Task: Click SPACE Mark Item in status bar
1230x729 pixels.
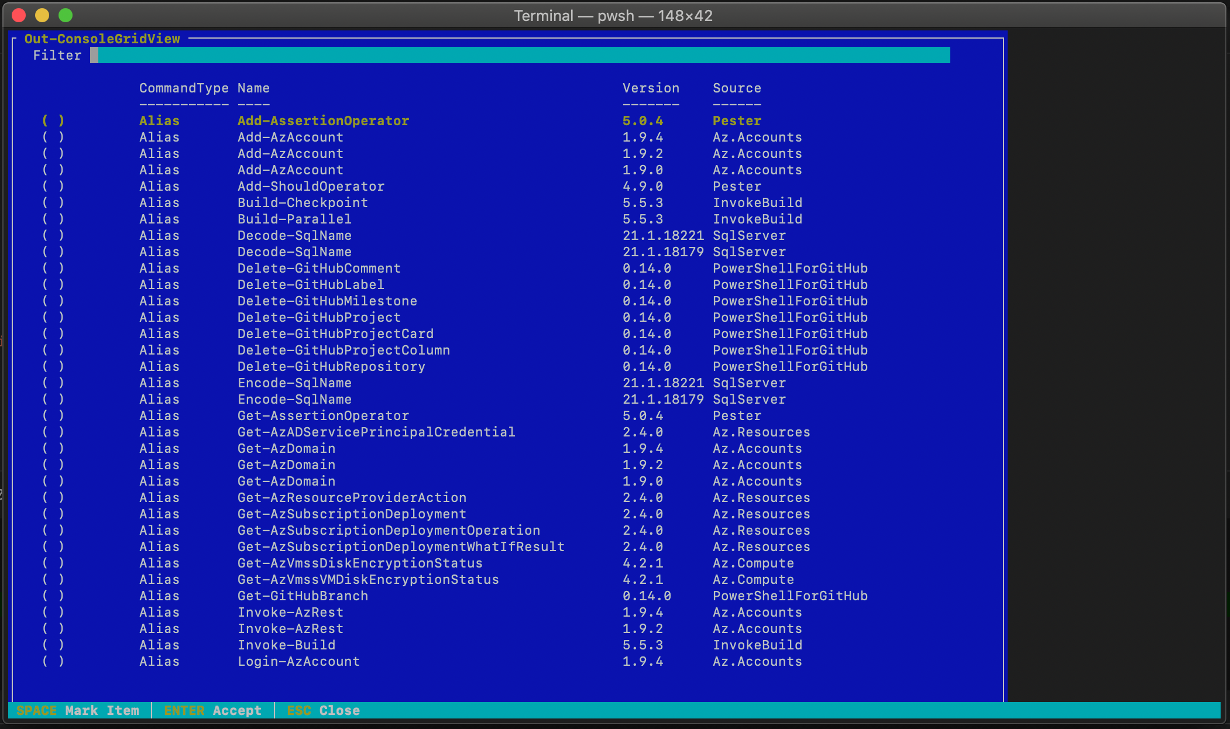Action: pos(79,710)
